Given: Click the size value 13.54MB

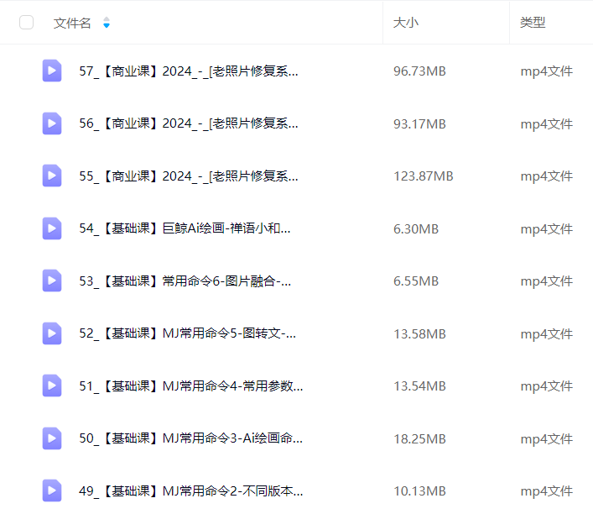Looking at the screenshot, I should pyautogui.click(x=419, y=386).
